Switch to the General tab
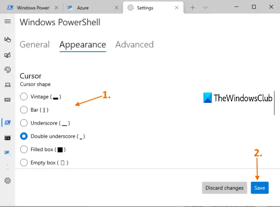Viewport: 280px width, 207px height. [35, 45]
